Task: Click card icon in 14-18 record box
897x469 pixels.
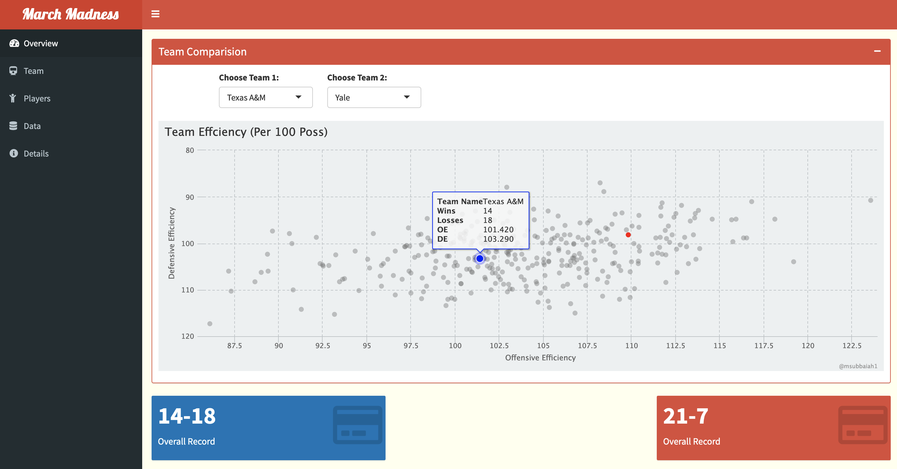Action: click(x=357, y=425)
